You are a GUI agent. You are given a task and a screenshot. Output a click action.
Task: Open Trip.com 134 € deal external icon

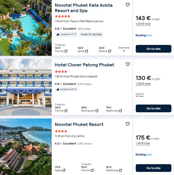coord(66,51)
